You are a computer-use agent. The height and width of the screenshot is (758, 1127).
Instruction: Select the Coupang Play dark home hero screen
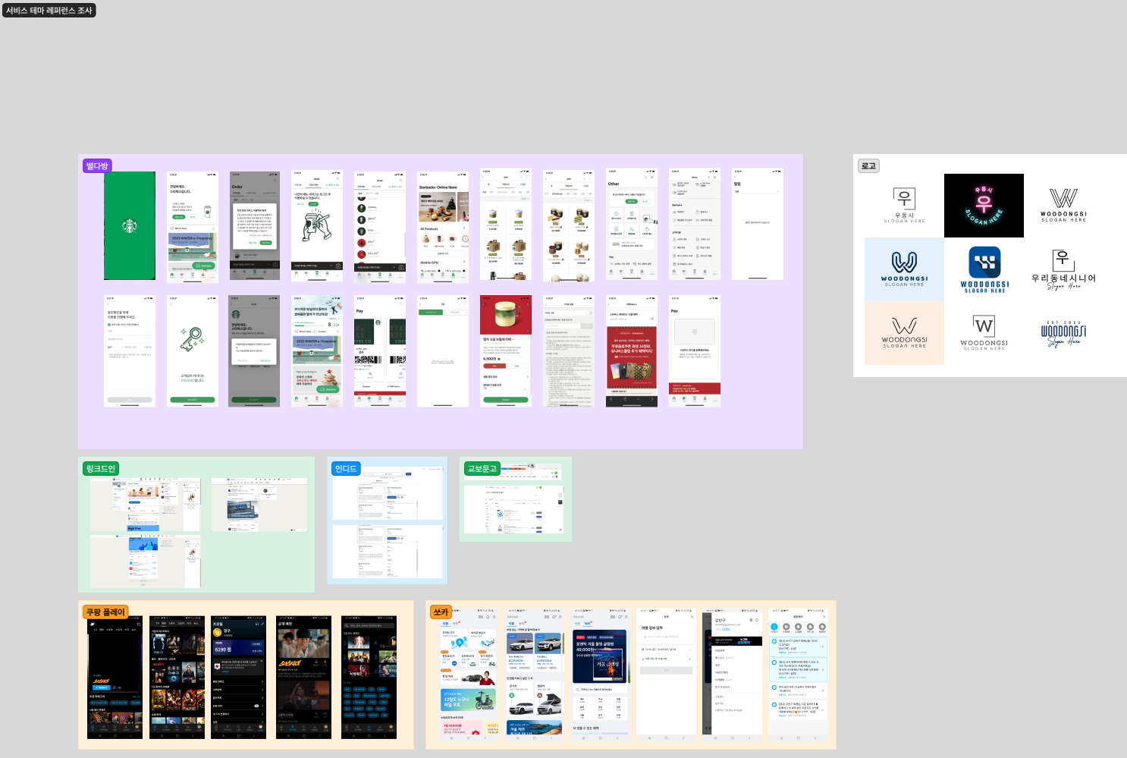tap(115, 678)
